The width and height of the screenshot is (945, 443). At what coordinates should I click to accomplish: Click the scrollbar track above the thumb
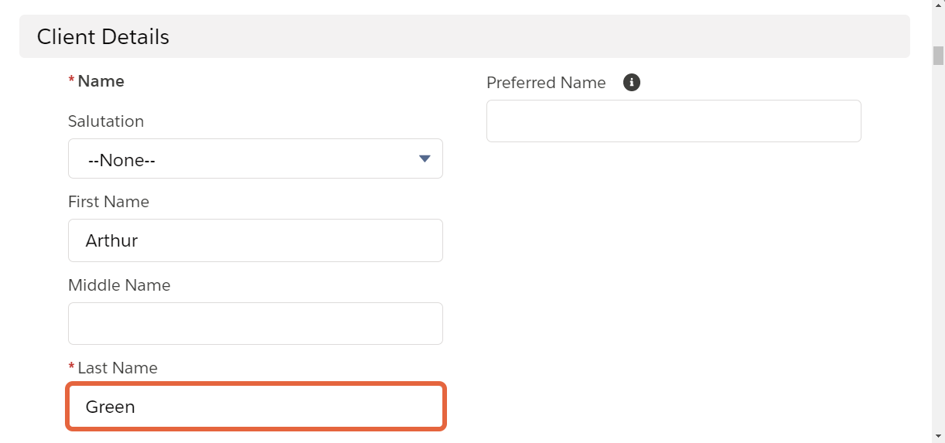[938, 29]
